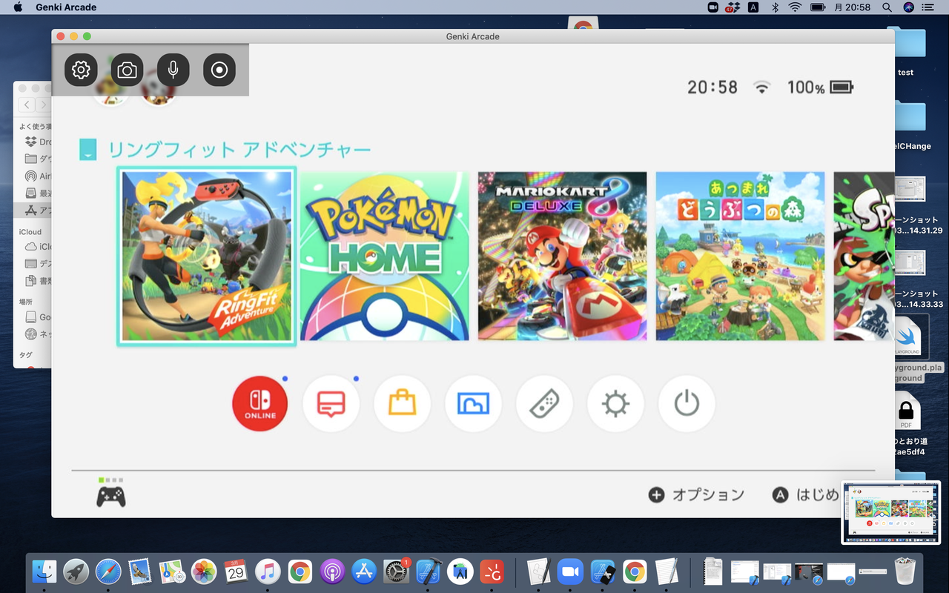Open Notification Center list icon
The height and width of the screenshot is (593, 949).
pyautogui.click(x=928, y=7)
